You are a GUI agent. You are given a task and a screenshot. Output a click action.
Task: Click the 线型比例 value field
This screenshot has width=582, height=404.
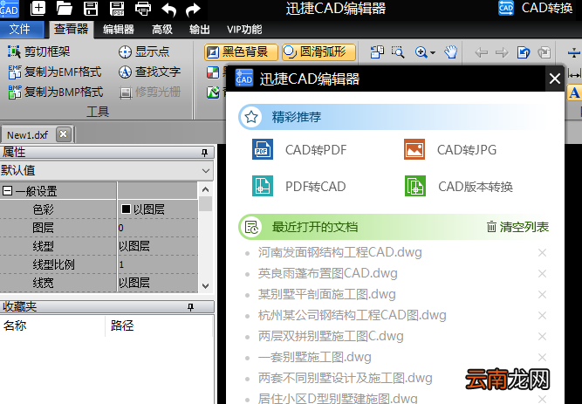coord(158,264)
